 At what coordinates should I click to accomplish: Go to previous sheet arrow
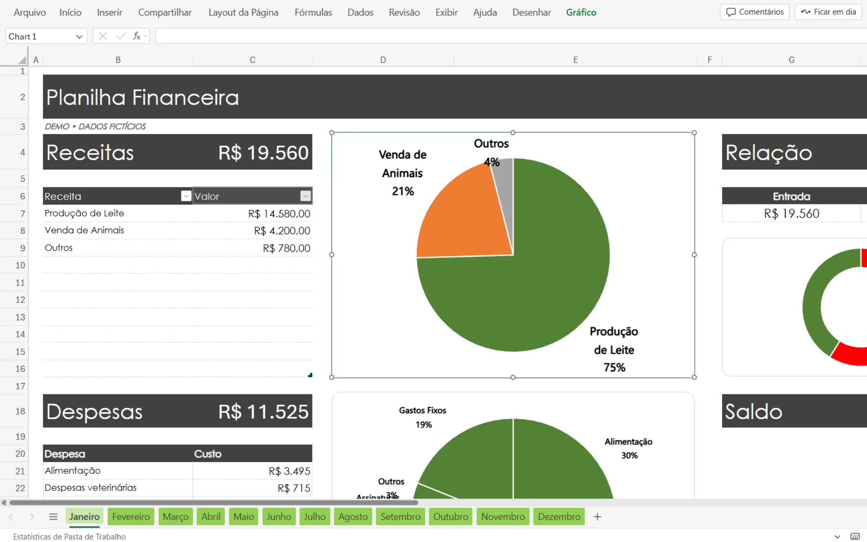11,517
